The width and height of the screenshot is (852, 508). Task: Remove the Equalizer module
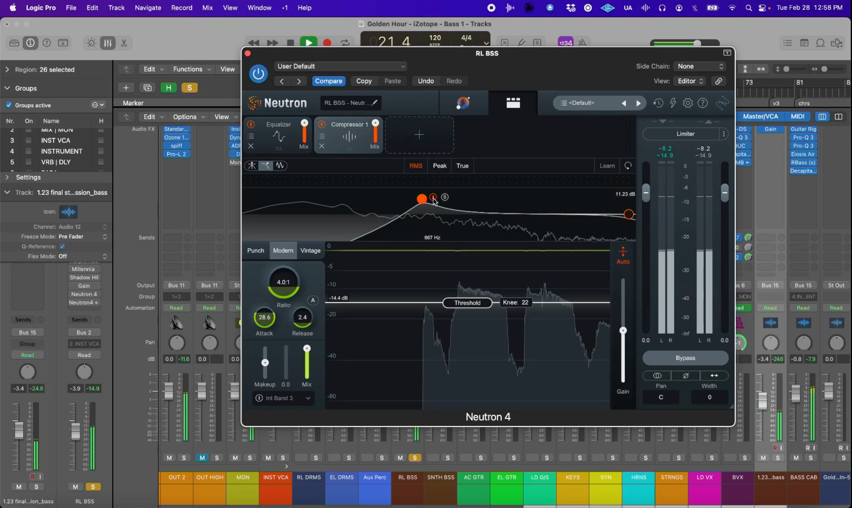click(x=251, y=146)
